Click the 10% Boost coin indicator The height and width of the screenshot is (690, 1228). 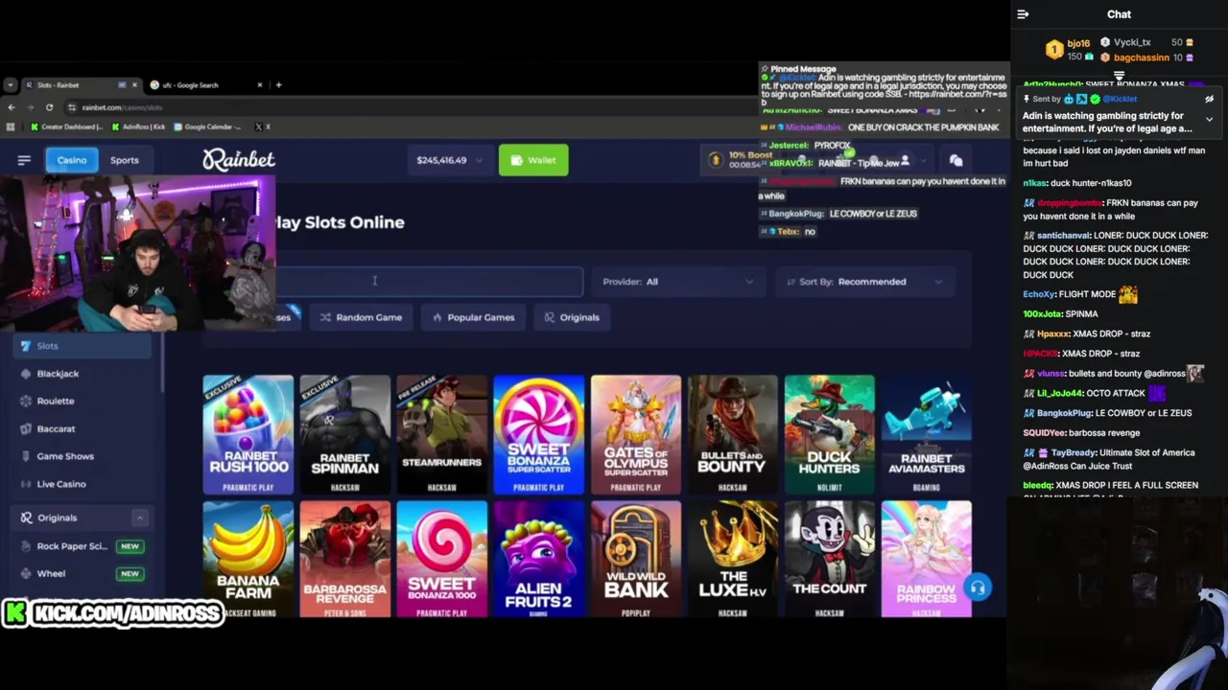715,160
